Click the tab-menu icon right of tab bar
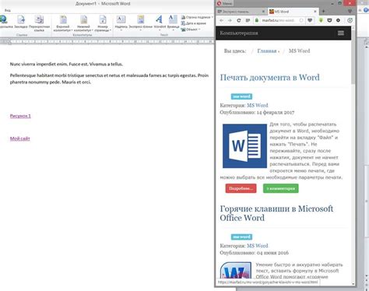The image size is (369, 291). (x=350, y=12)
